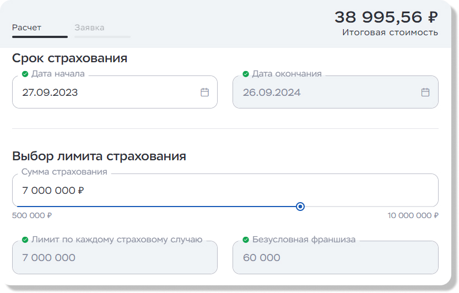Click the 500 000 ₽ minimum label
This screenshot has height=293, width=459.
click(32, 215)
